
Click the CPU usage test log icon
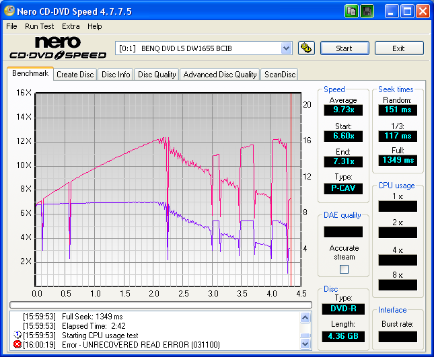click(x=17, y=335)
